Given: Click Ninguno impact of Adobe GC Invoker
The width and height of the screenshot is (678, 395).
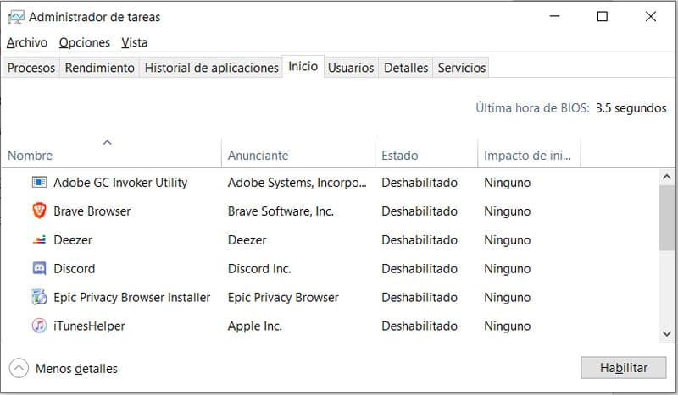Looking at the screenshot, I should tap(507, 183).
